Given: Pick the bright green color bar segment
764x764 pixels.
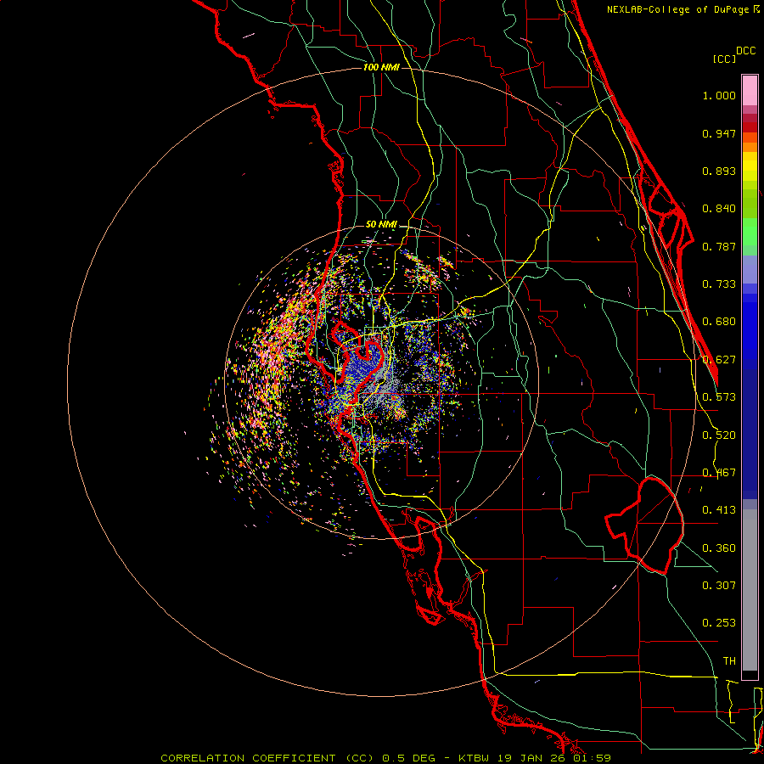Looking at the screenshot, I should click(750, 232).
